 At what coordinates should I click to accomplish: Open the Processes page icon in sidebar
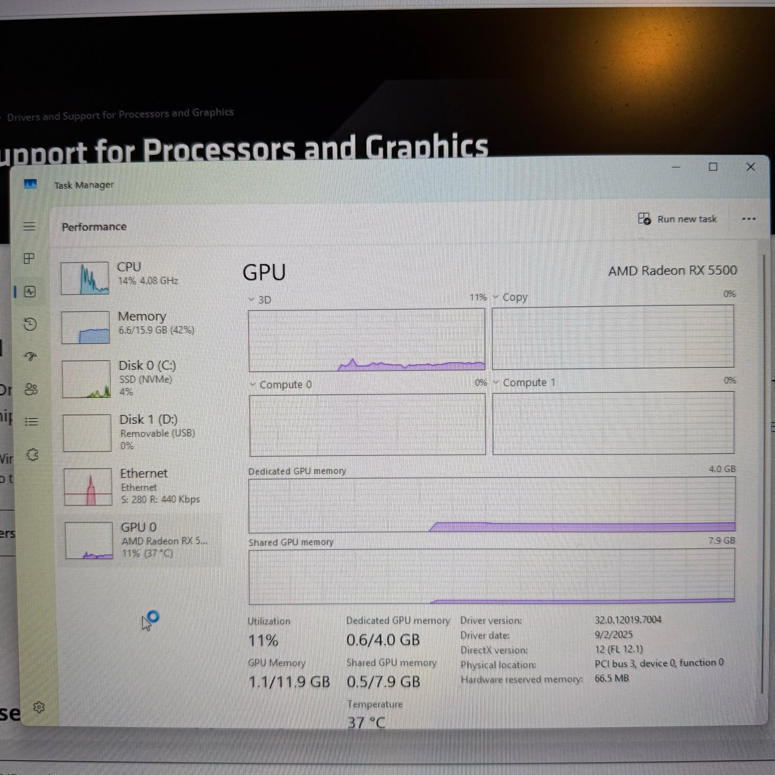pyautogui.click(x=29, y=258)
